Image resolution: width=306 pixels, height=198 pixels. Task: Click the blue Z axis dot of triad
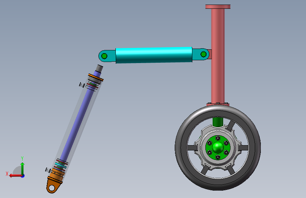coord(23,176)
